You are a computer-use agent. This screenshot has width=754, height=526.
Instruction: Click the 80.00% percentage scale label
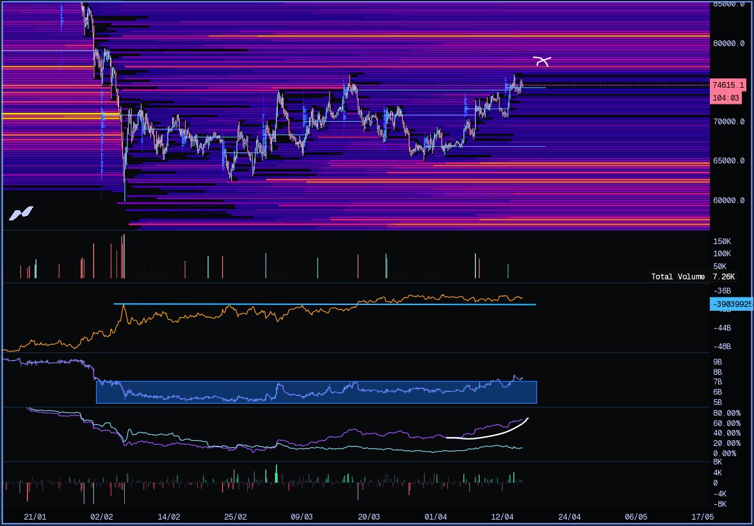coord(726,413)
